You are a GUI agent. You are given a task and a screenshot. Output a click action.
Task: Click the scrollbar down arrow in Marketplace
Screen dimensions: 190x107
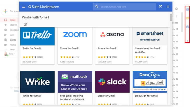171,103
